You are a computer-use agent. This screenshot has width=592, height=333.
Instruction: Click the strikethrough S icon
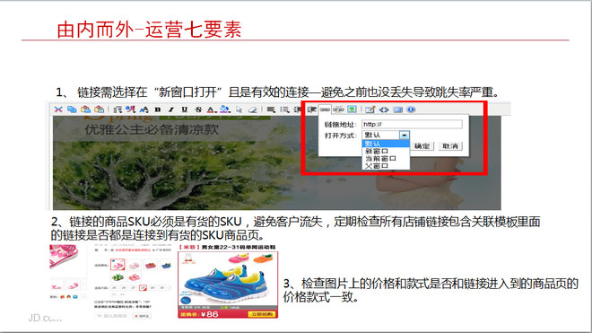point(198,110)
